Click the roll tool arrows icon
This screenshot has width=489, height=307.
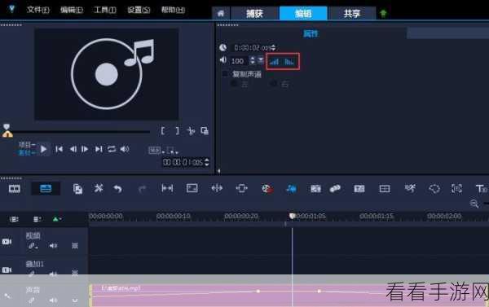click(x=217, y=188)
